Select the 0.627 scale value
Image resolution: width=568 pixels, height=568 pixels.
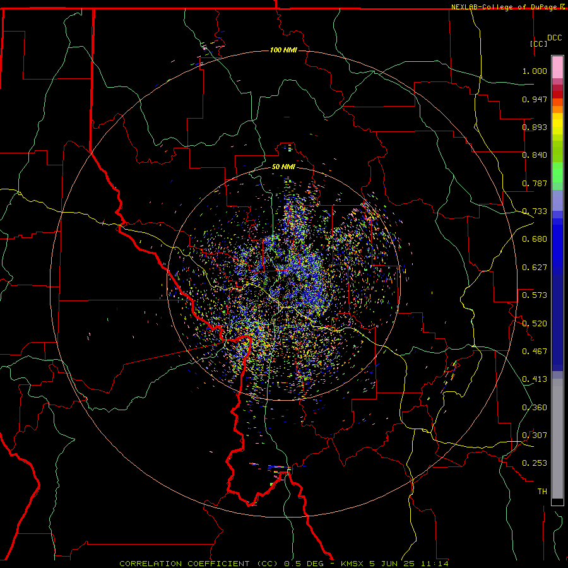(x=535, y=268)
